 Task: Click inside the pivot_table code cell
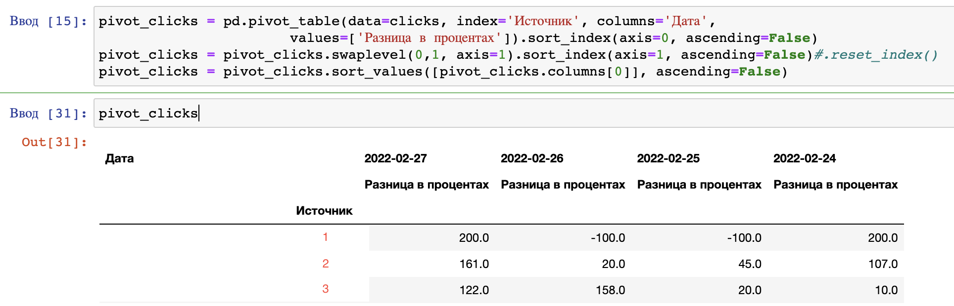(x=524, y=46)
